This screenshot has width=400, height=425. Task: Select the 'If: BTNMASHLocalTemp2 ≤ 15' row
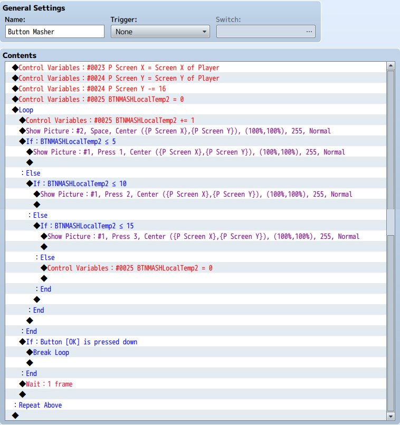coord(196,226)
